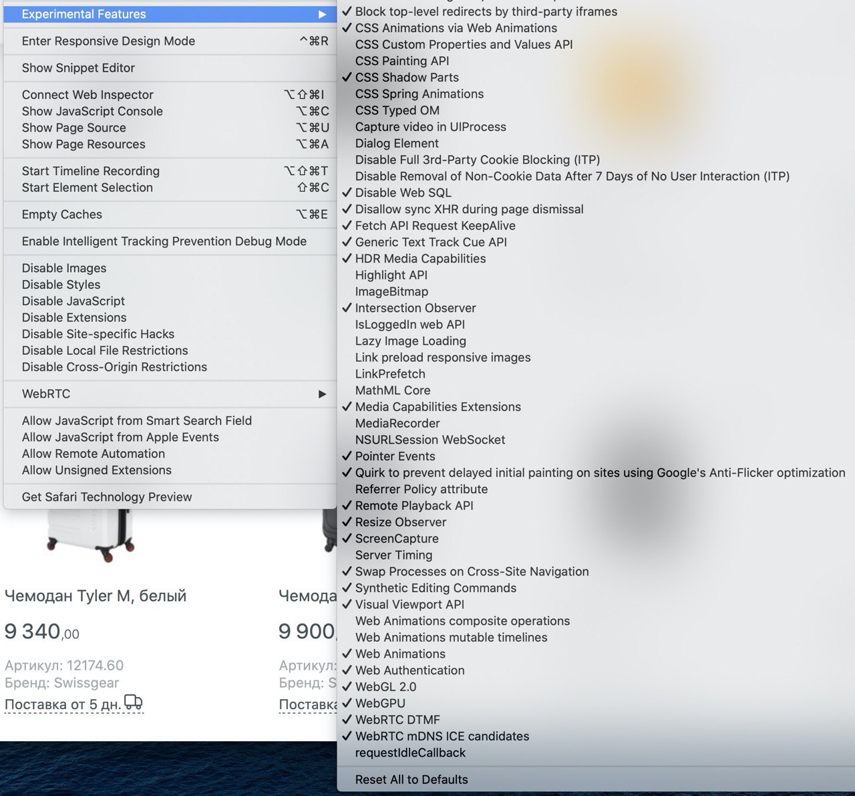This screenshot has width=855, height=796.
Task: Toggle Allow JavaScript from Apple Events
Action: (170, 437)
